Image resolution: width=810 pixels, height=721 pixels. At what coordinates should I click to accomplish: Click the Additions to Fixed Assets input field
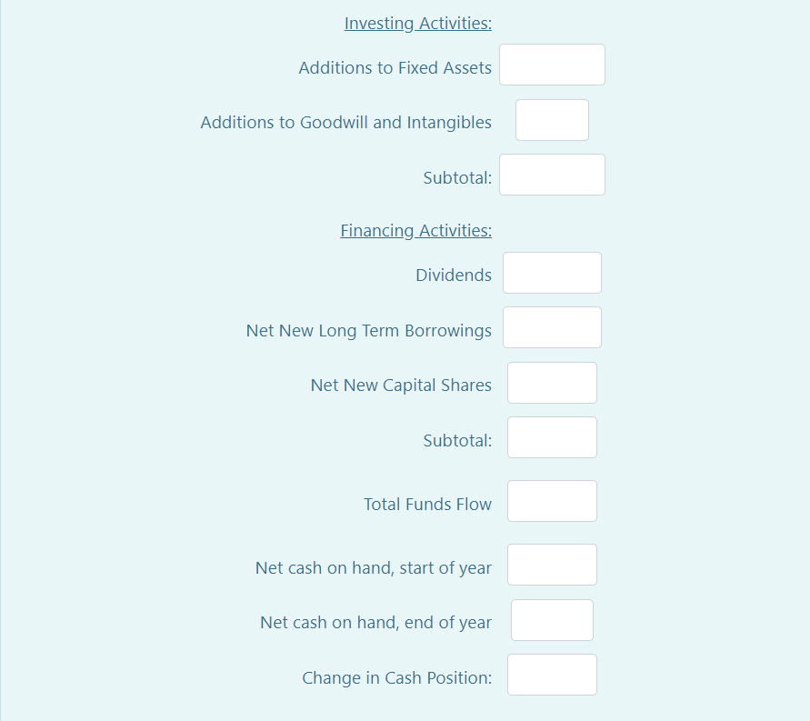(552, 65)
